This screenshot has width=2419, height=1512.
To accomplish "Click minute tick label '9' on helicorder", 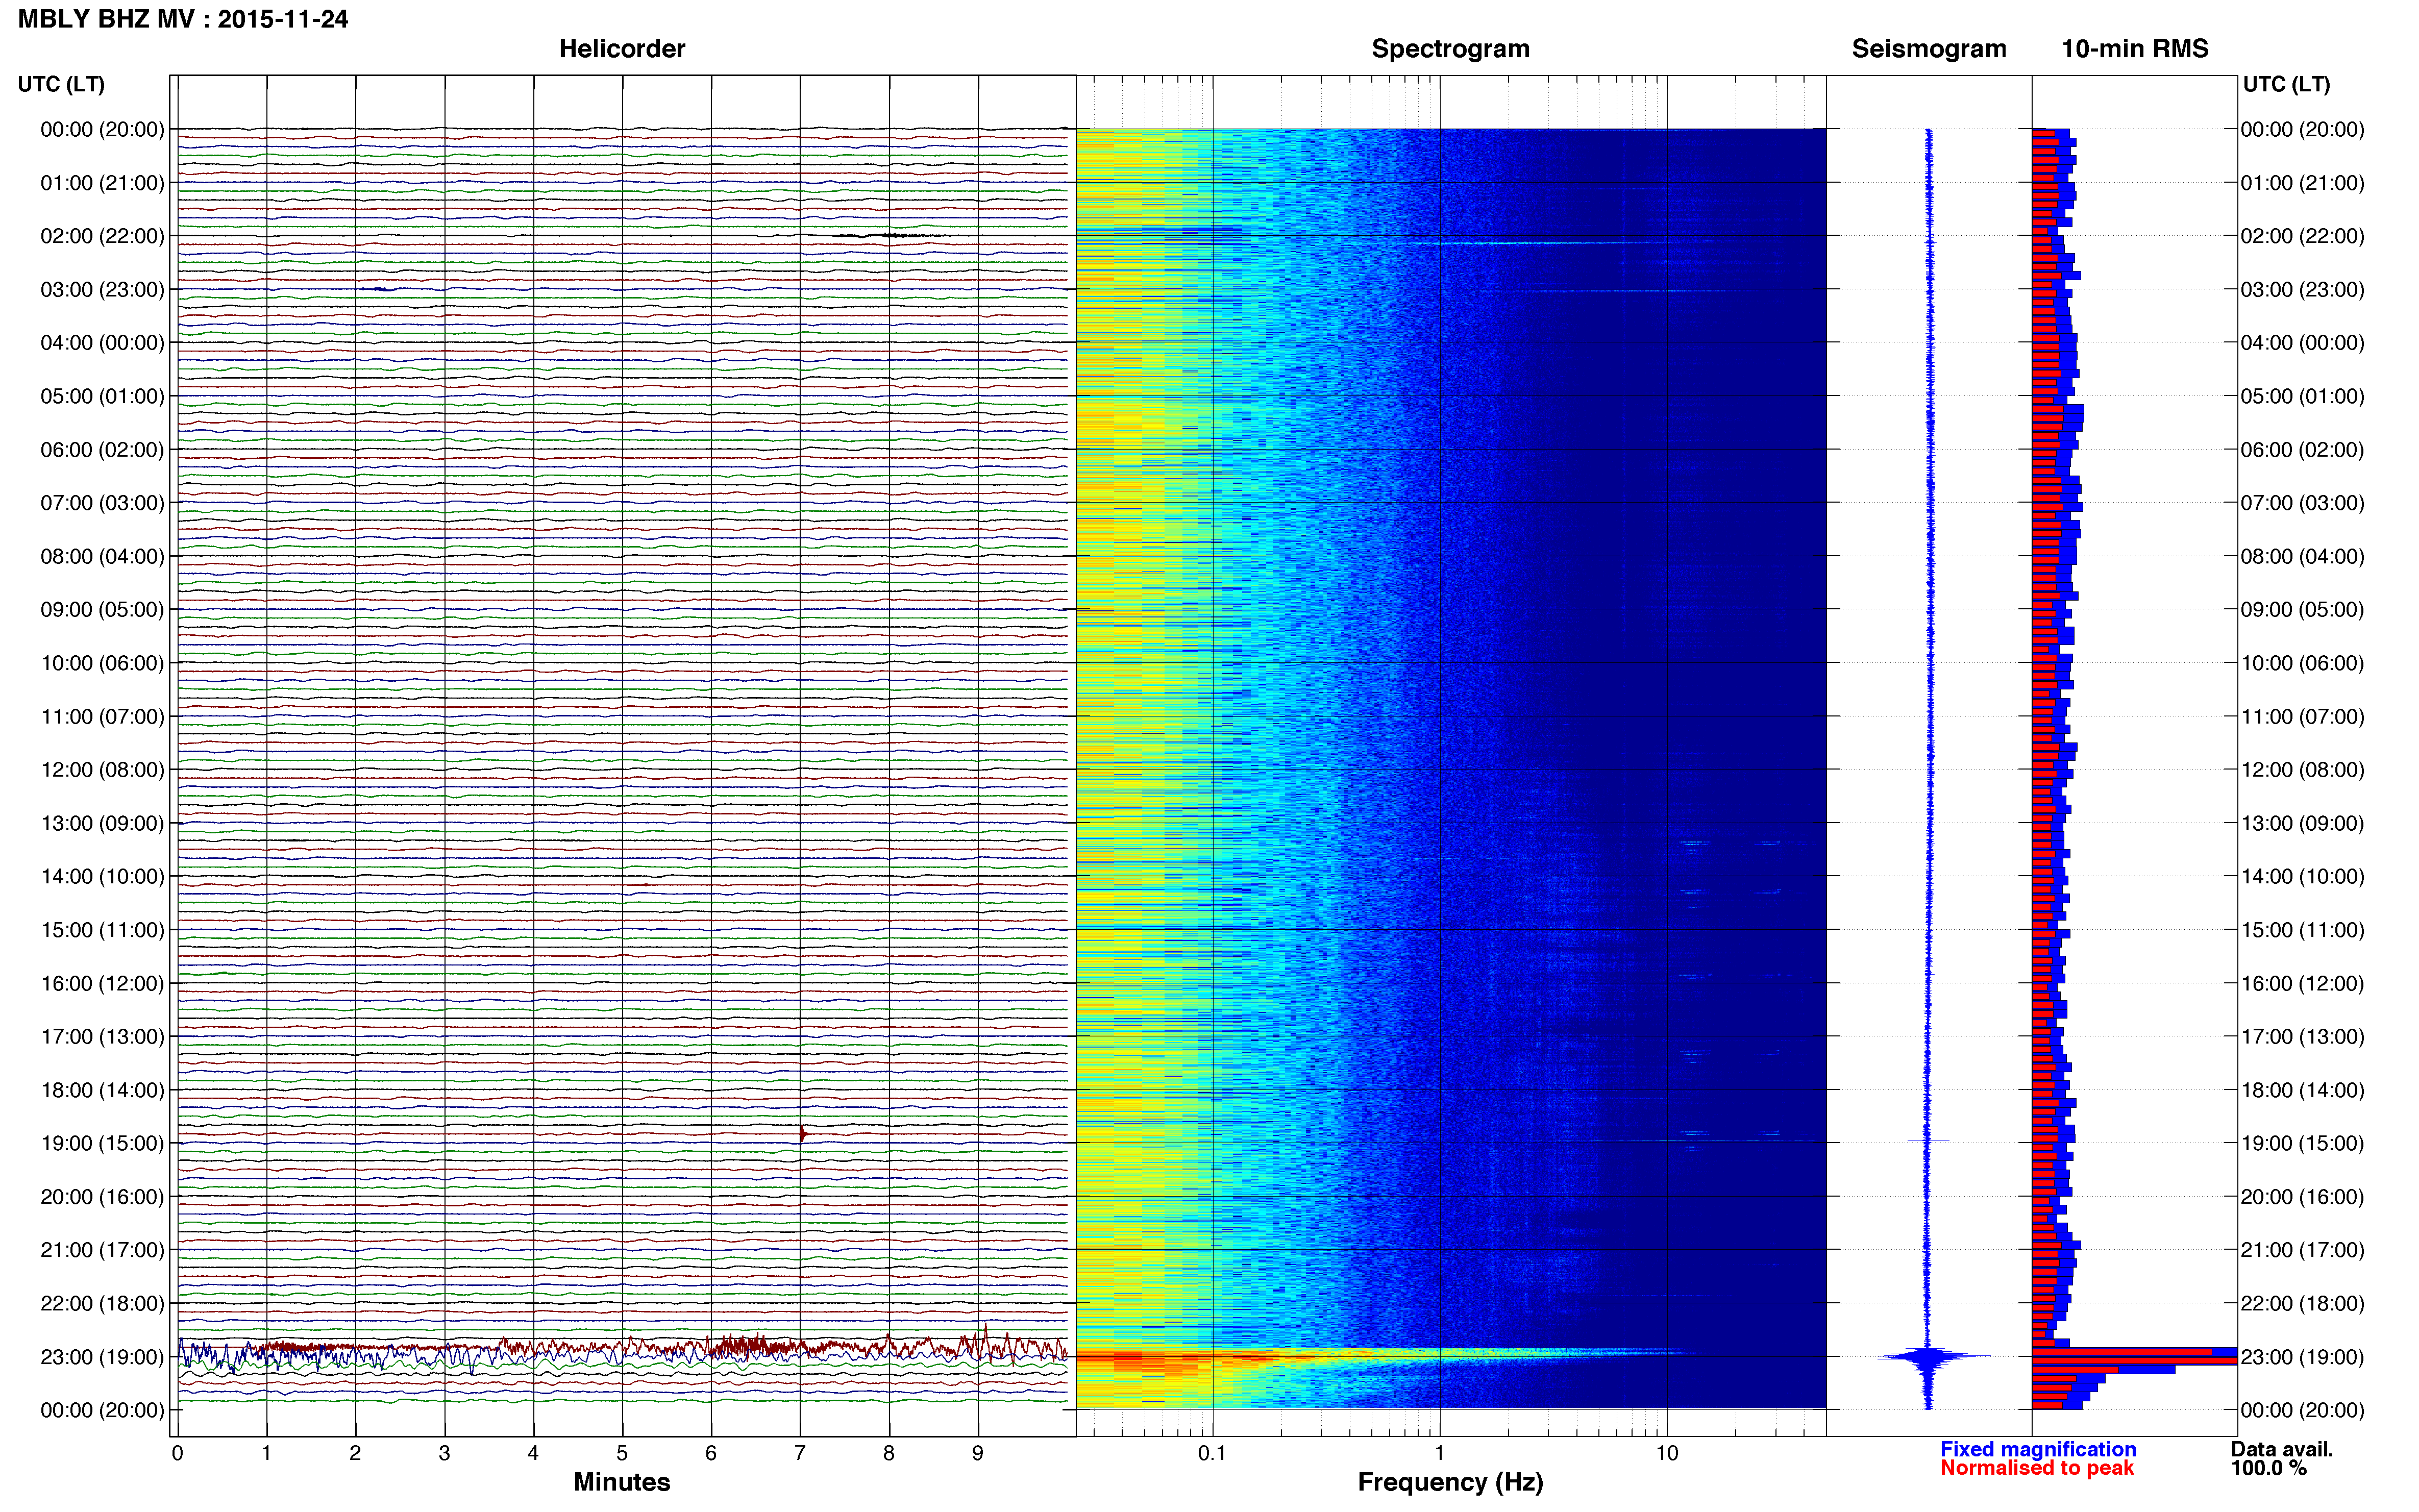I will (978, 1453).
